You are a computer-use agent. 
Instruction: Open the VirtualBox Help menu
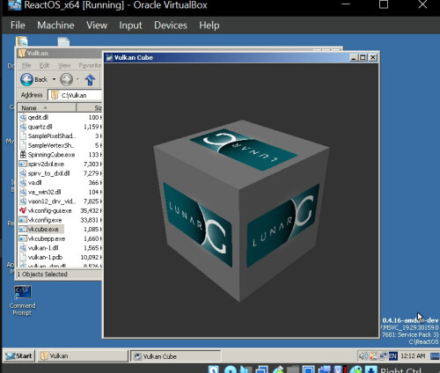click(209, 26)
